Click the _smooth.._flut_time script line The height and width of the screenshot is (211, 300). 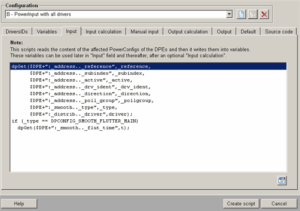[x=74, y=127]
